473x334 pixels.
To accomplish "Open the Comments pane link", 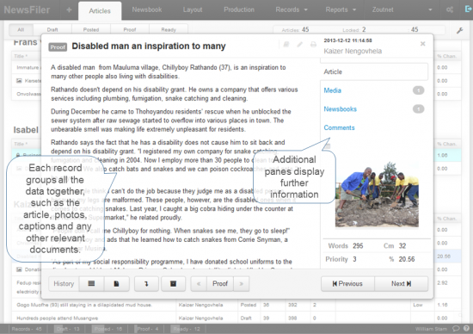I will 339,127.
